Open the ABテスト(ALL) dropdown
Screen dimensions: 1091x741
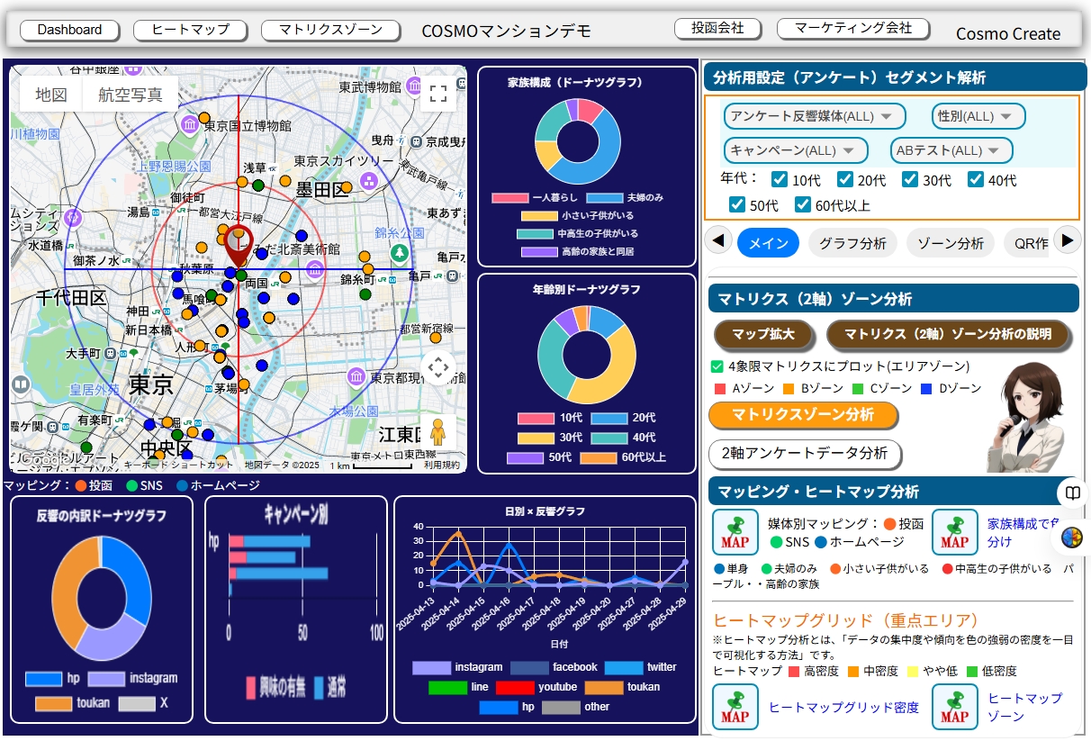(x=951, y=150)
